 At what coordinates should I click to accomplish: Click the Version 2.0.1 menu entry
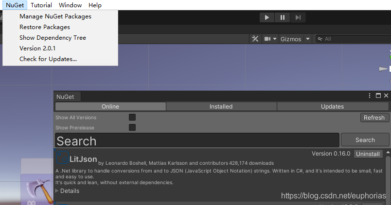[37, 48]
